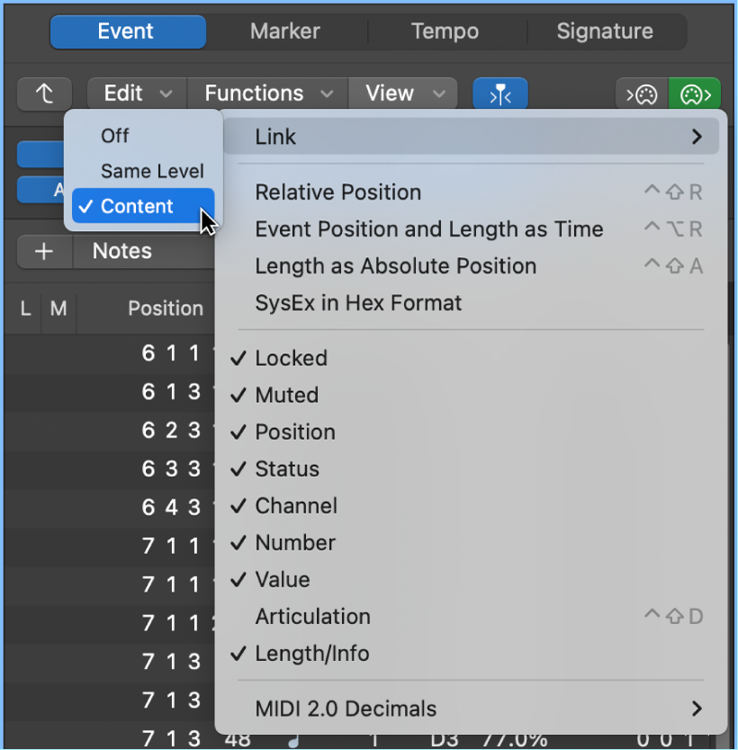Choose Relative Position menu item
This screenshot has width=738, height=750.
(337, 192)
